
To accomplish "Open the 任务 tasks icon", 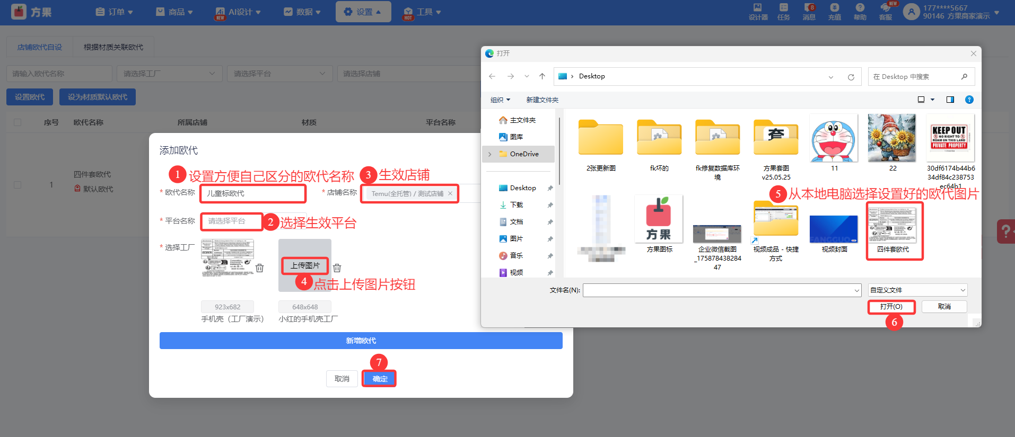I will click(783, 12).
